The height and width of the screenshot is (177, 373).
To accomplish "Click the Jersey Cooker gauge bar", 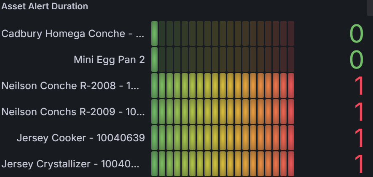I will (223, 138).
